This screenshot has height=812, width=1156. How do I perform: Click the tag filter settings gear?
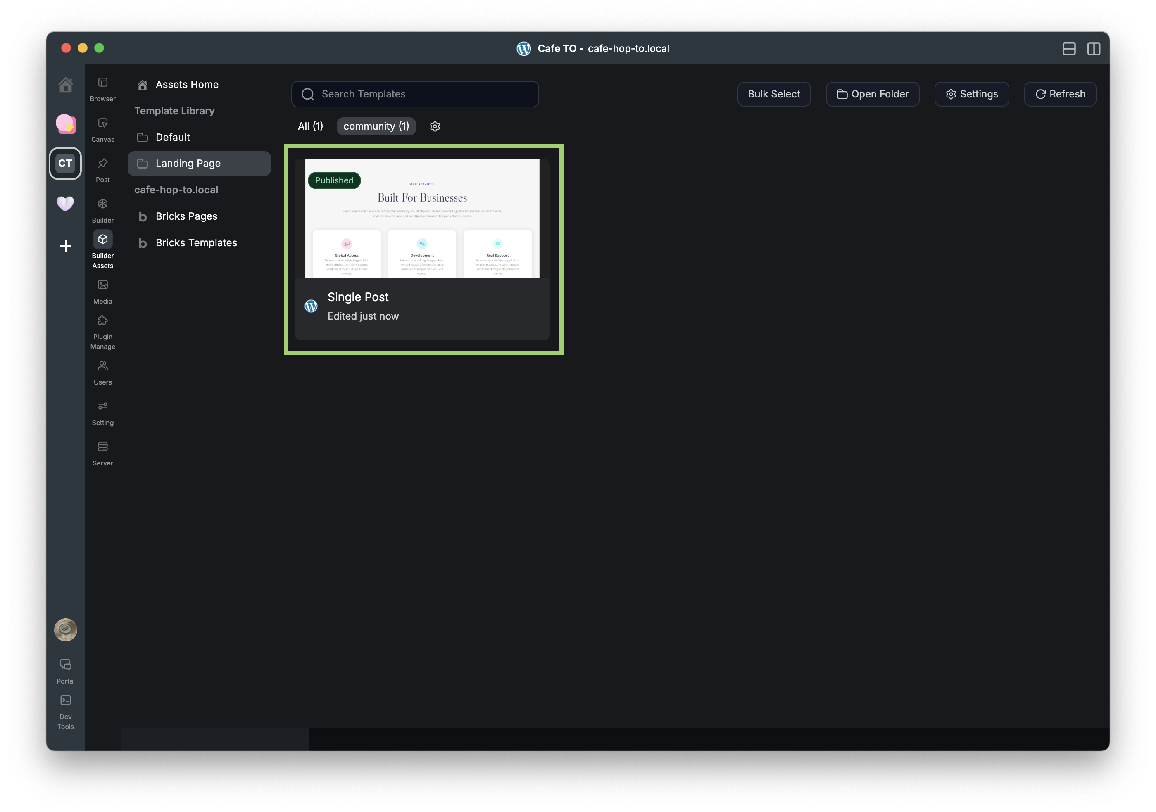435,126
